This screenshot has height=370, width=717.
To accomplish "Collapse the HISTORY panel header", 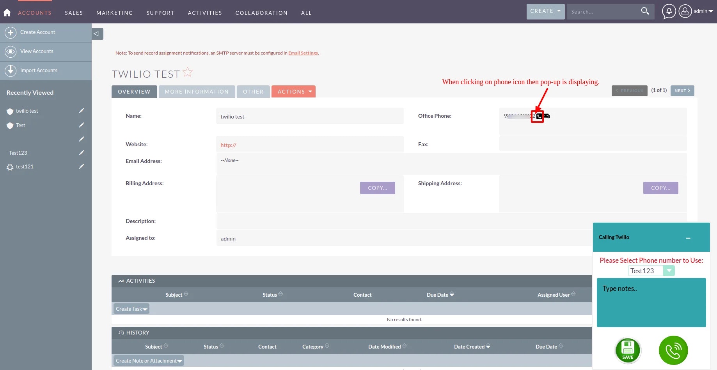I will [351, 333].
